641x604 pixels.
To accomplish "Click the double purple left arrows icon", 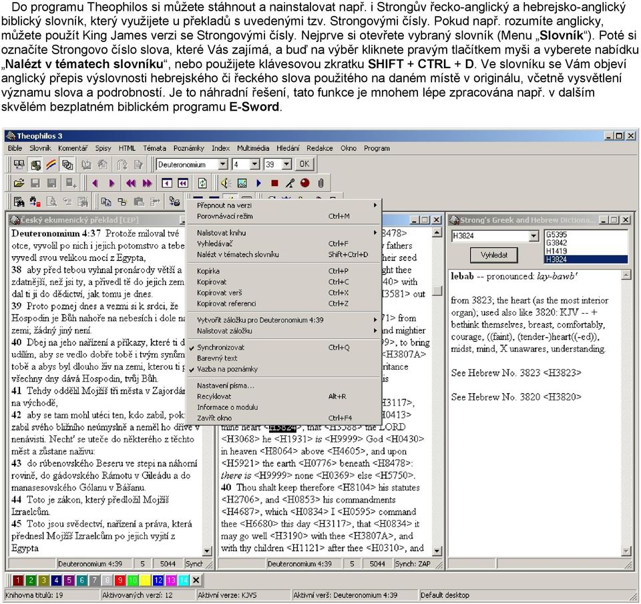I will tap(131, 184).
